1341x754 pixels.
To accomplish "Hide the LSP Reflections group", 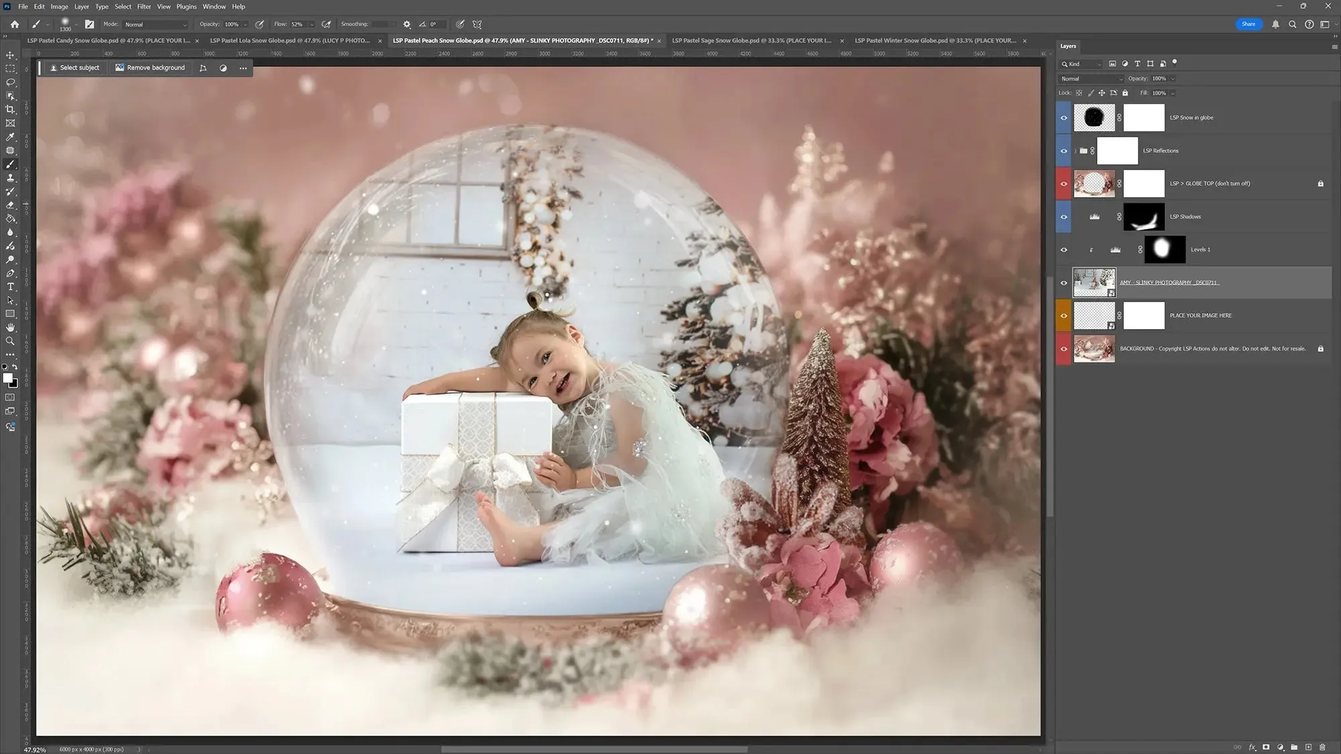I will coord(1063,151).
